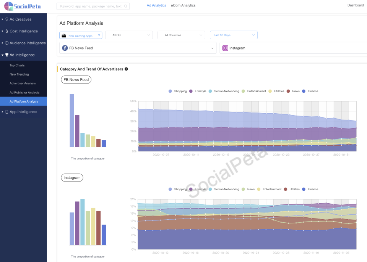Screen dimensions: 367x262
Task: Click tallest Shopping bar in FB News Feed chart
Action: (72, 120)
